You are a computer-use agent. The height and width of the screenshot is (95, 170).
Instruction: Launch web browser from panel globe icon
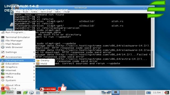(31, 93)
